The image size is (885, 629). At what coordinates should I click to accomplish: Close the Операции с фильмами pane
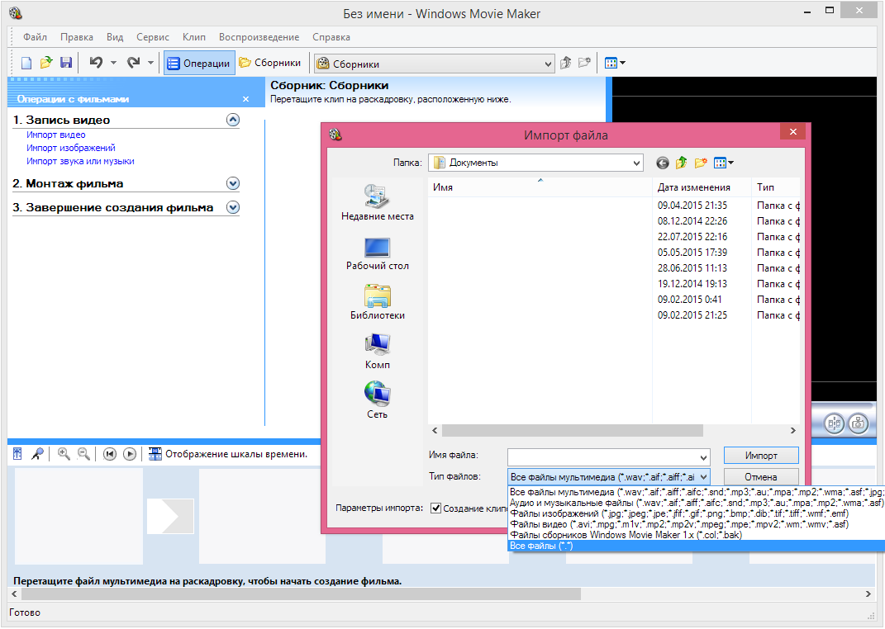point(245,99)
